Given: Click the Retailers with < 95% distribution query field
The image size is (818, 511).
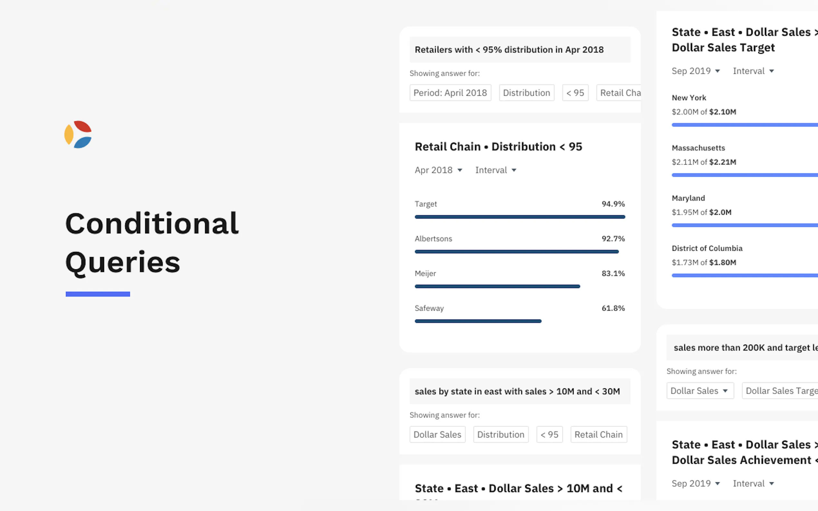Looking at the screenshot, I should [520, 50].
